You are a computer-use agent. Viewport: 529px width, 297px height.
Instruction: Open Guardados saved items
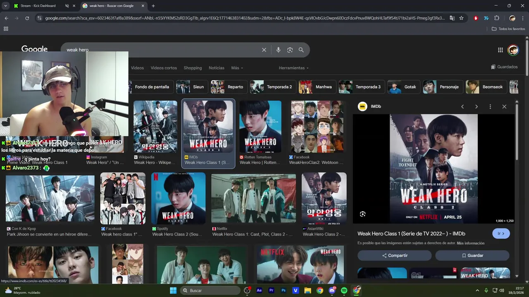point(504,67)
